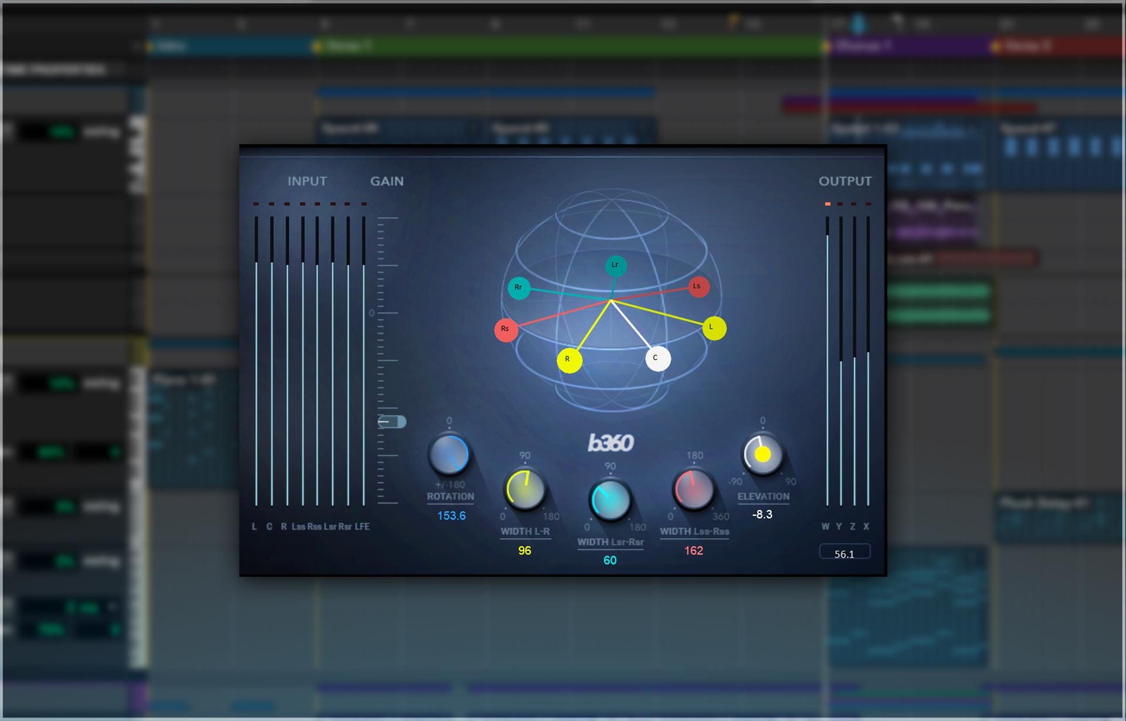The width and height of the screenshot is (1126, 721).
Task: Click the GAIN heading
Action: click(x=386, y=181)
